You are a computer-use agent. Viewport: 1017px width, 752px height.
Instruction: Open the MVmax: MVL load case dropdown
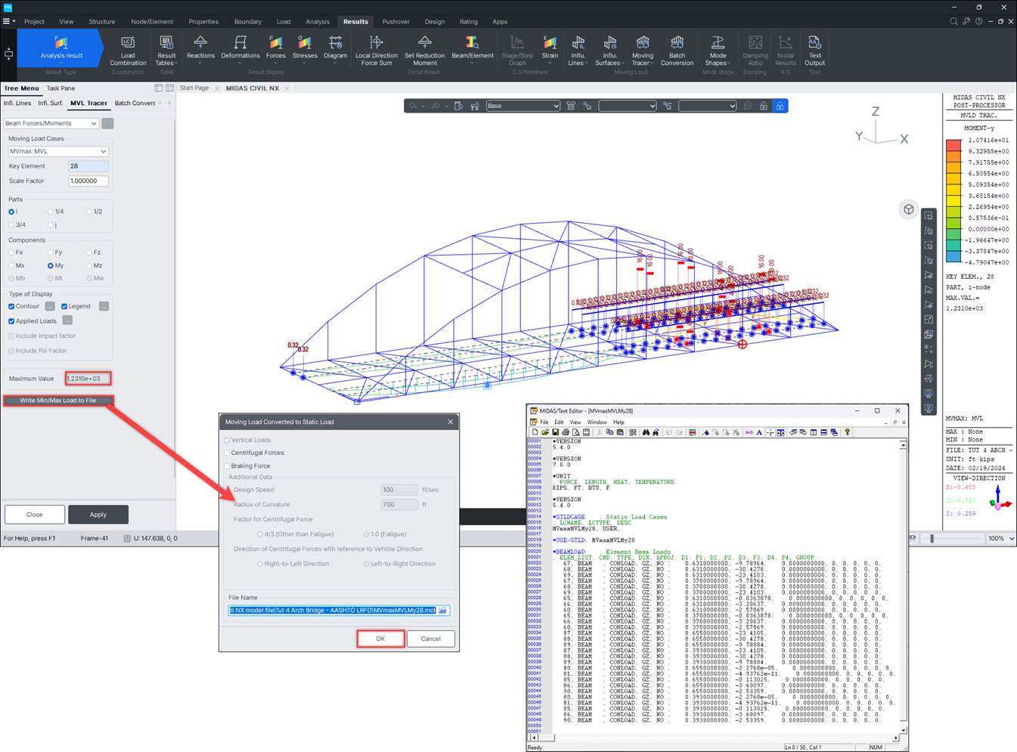(58, 151)
